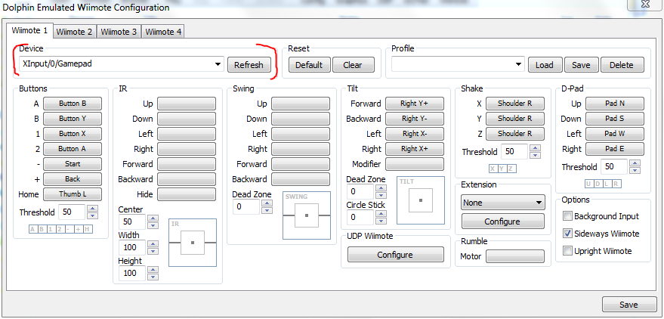This screenshot has height=319, width=664.
Task: Click the Tilt indicator box
Action: click(419, 200)
